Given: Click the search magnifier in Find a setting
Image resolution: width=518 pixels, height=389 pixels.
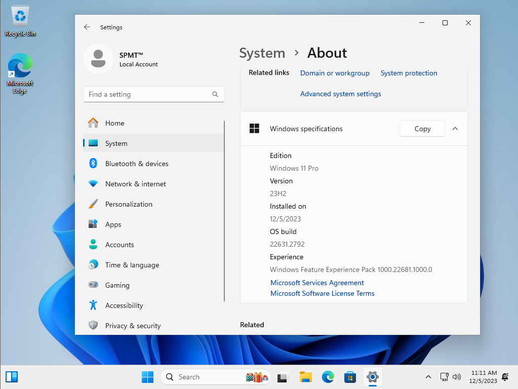Looking at the screenshot, I should (215, 94).
